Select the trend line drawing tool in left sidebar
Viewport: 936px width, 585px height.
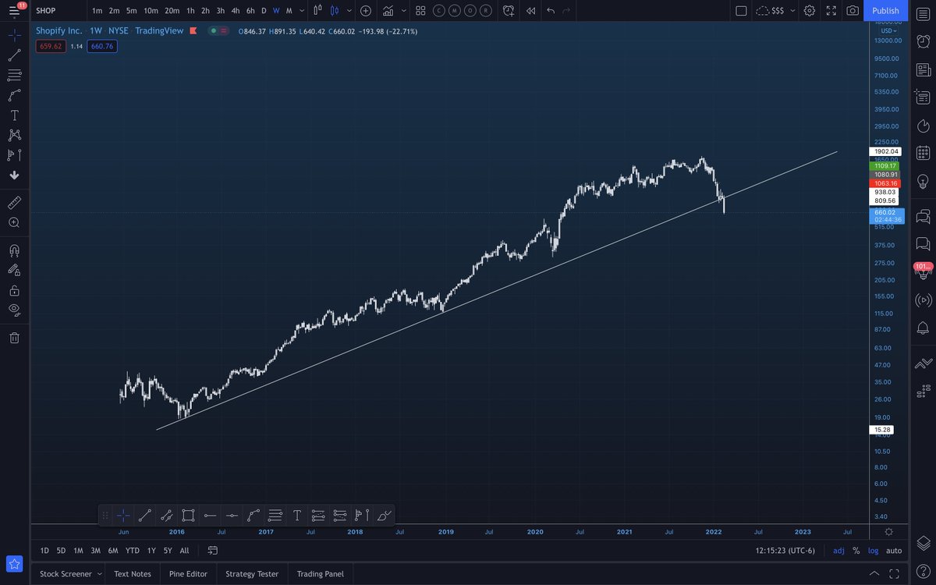click(14, 55)
